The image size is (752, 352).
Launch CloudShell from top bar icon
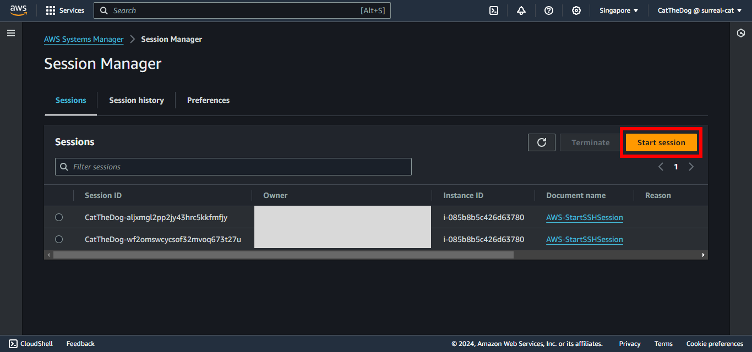(x=494, y=10)
